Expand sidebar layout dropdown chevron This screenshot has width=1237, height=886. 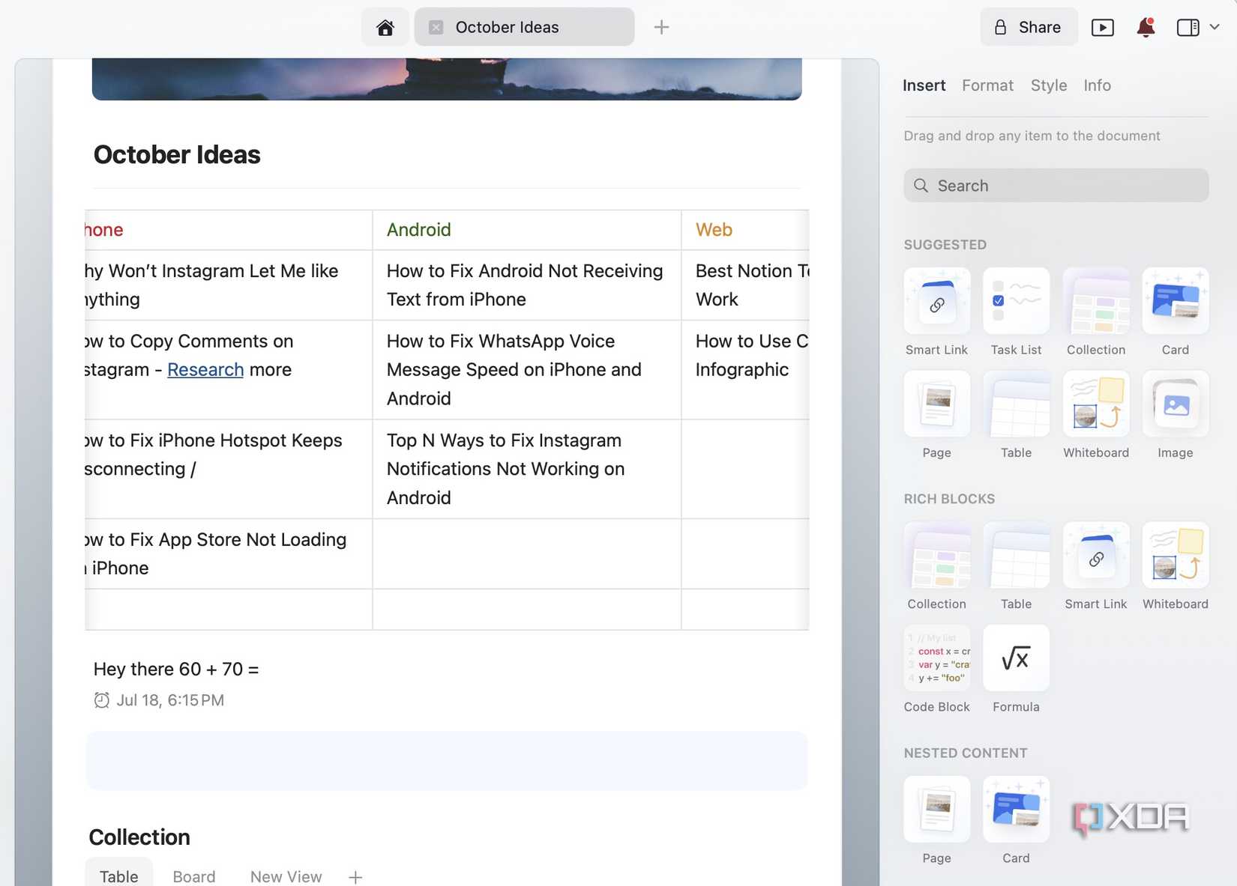[x=1215, y=27]
